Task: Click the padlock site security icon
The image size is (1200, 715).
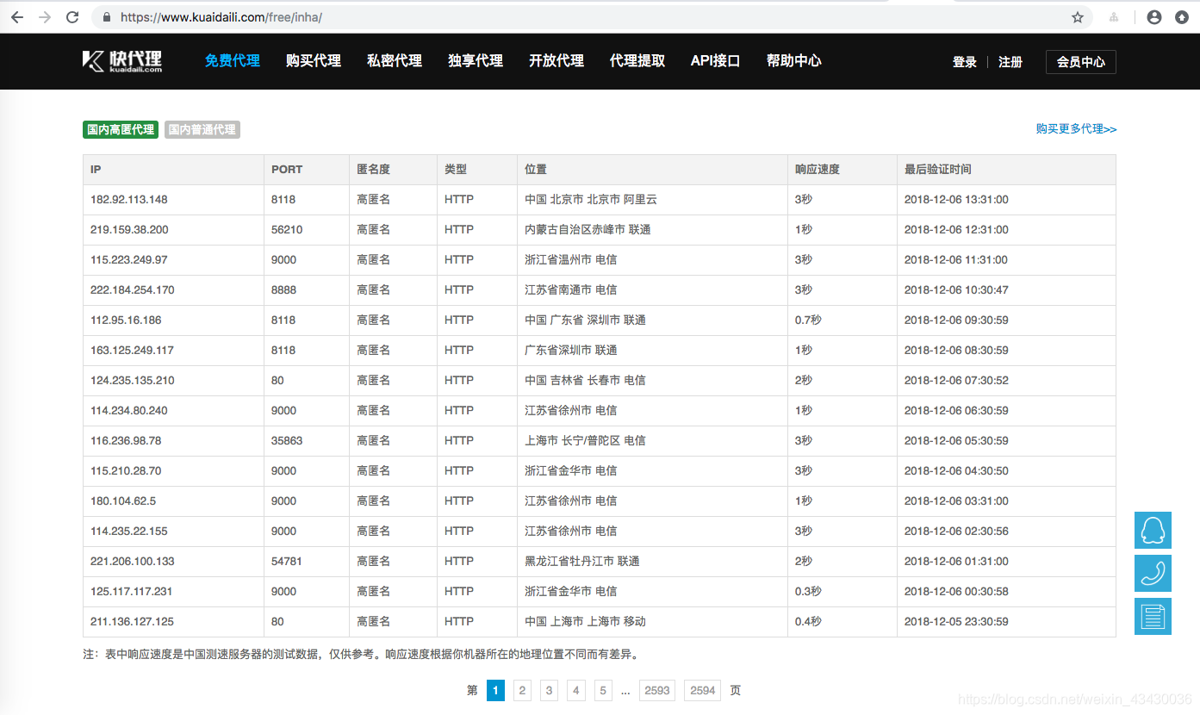Action: pyautogui.click(x=107, y=17)
